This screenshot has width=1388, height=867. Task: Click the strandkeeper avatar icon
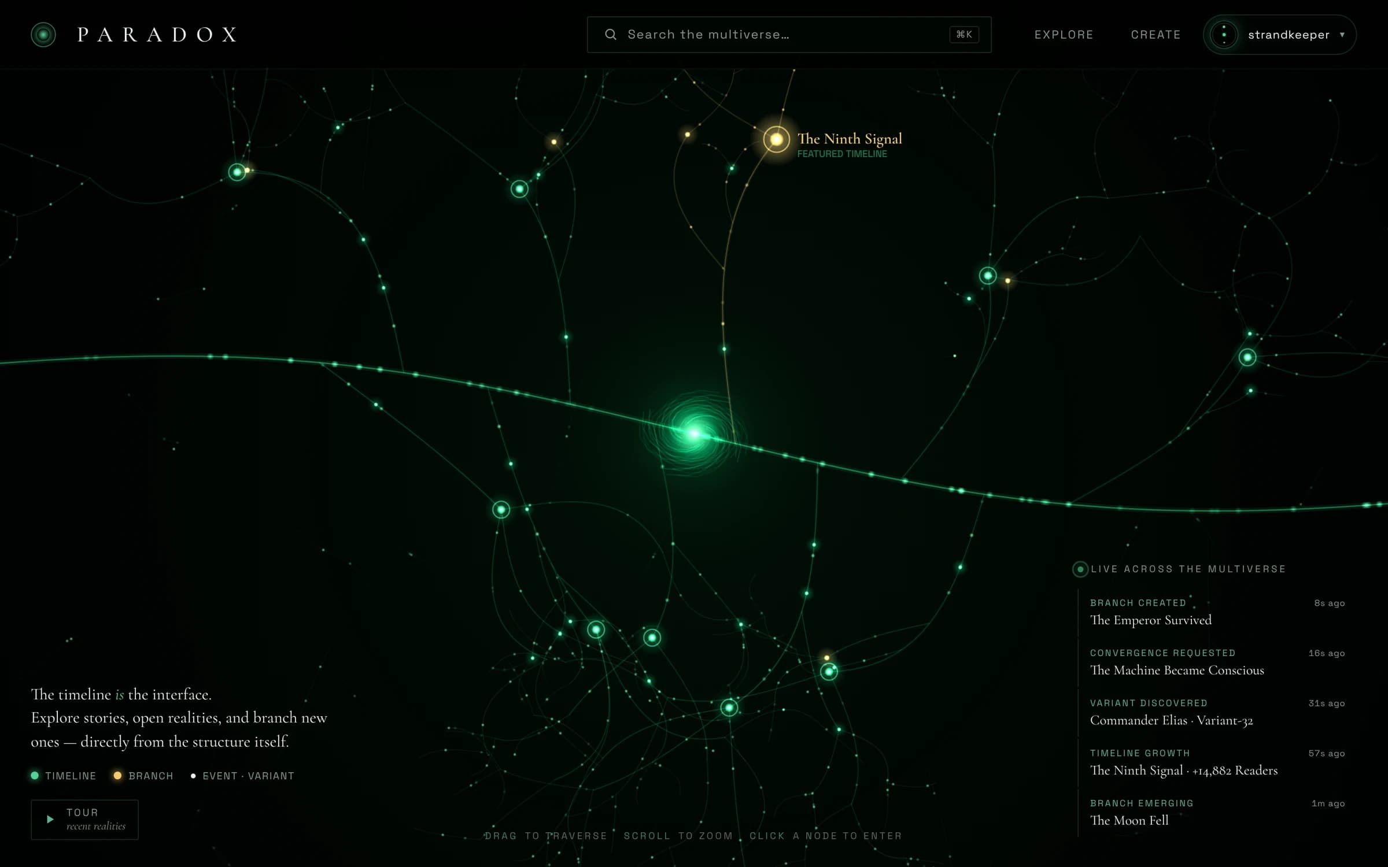pos(1224,35)
